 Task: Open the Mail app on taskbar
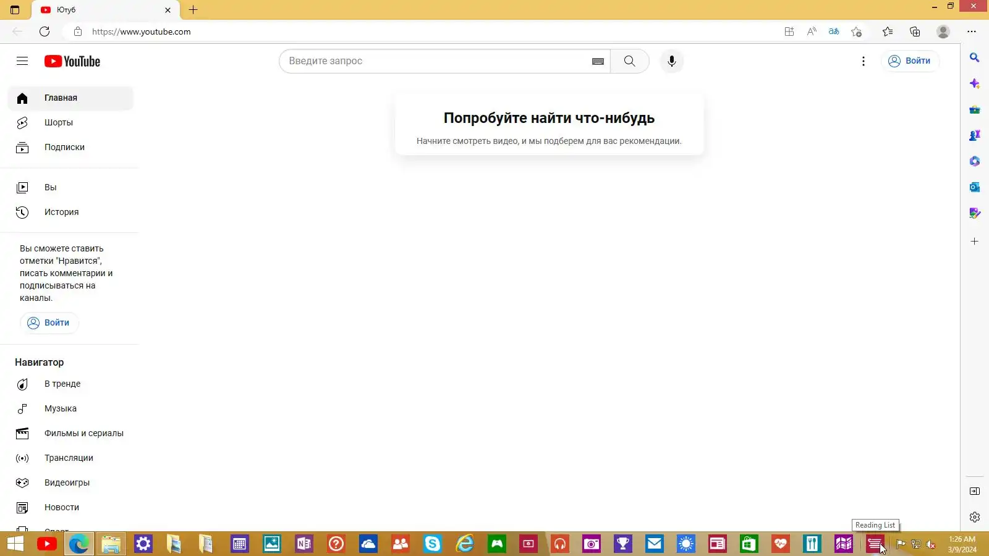pyautogui.click(x=655, y=544)
